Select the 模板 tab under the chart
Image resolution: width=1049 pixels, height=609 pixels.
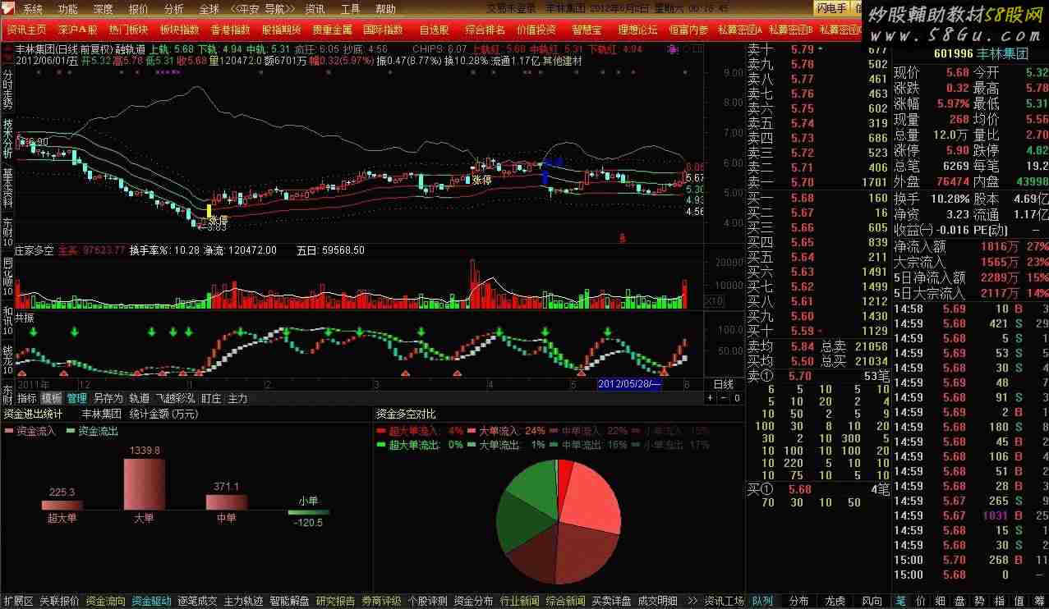click(x=52, y=398)
